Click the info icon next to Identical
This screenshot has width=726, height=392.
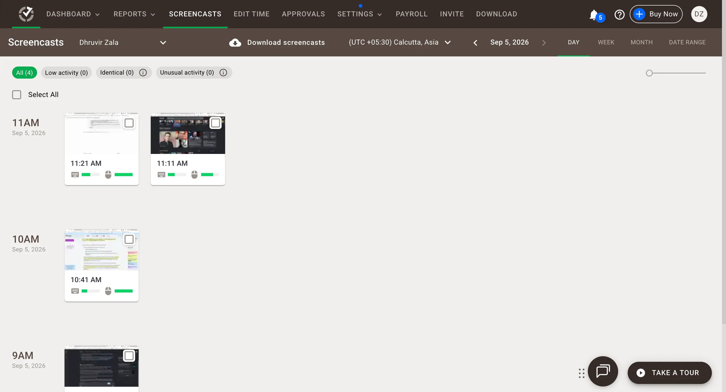click(x=143, y=73)
